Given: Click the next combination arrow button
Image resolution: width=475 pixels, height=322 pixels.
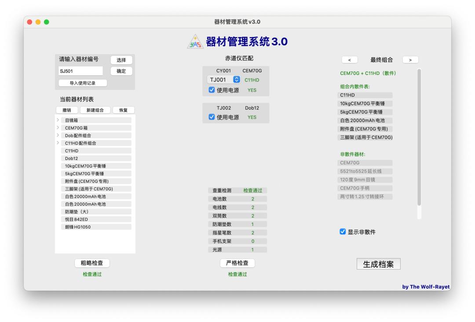Looking at the screenshot, I should 410,60.
